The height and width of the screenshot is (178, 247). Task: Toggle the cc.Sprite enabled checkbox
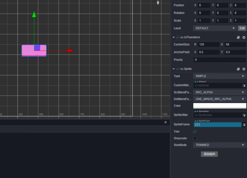178,69
